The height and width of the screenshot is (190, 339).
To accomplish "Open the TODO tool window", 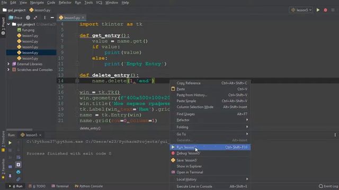I will 37,186.
